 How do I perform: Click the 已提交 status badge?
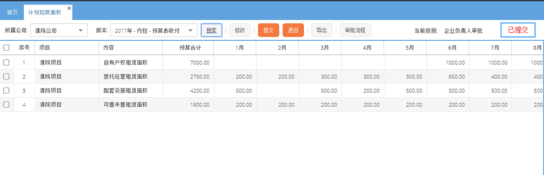[x=518, y=30]
